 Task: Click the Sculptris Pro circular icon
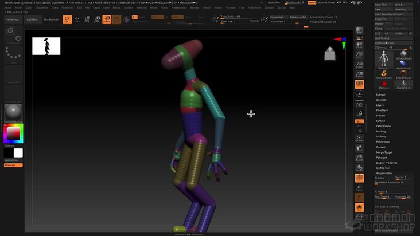click(126, 19)
